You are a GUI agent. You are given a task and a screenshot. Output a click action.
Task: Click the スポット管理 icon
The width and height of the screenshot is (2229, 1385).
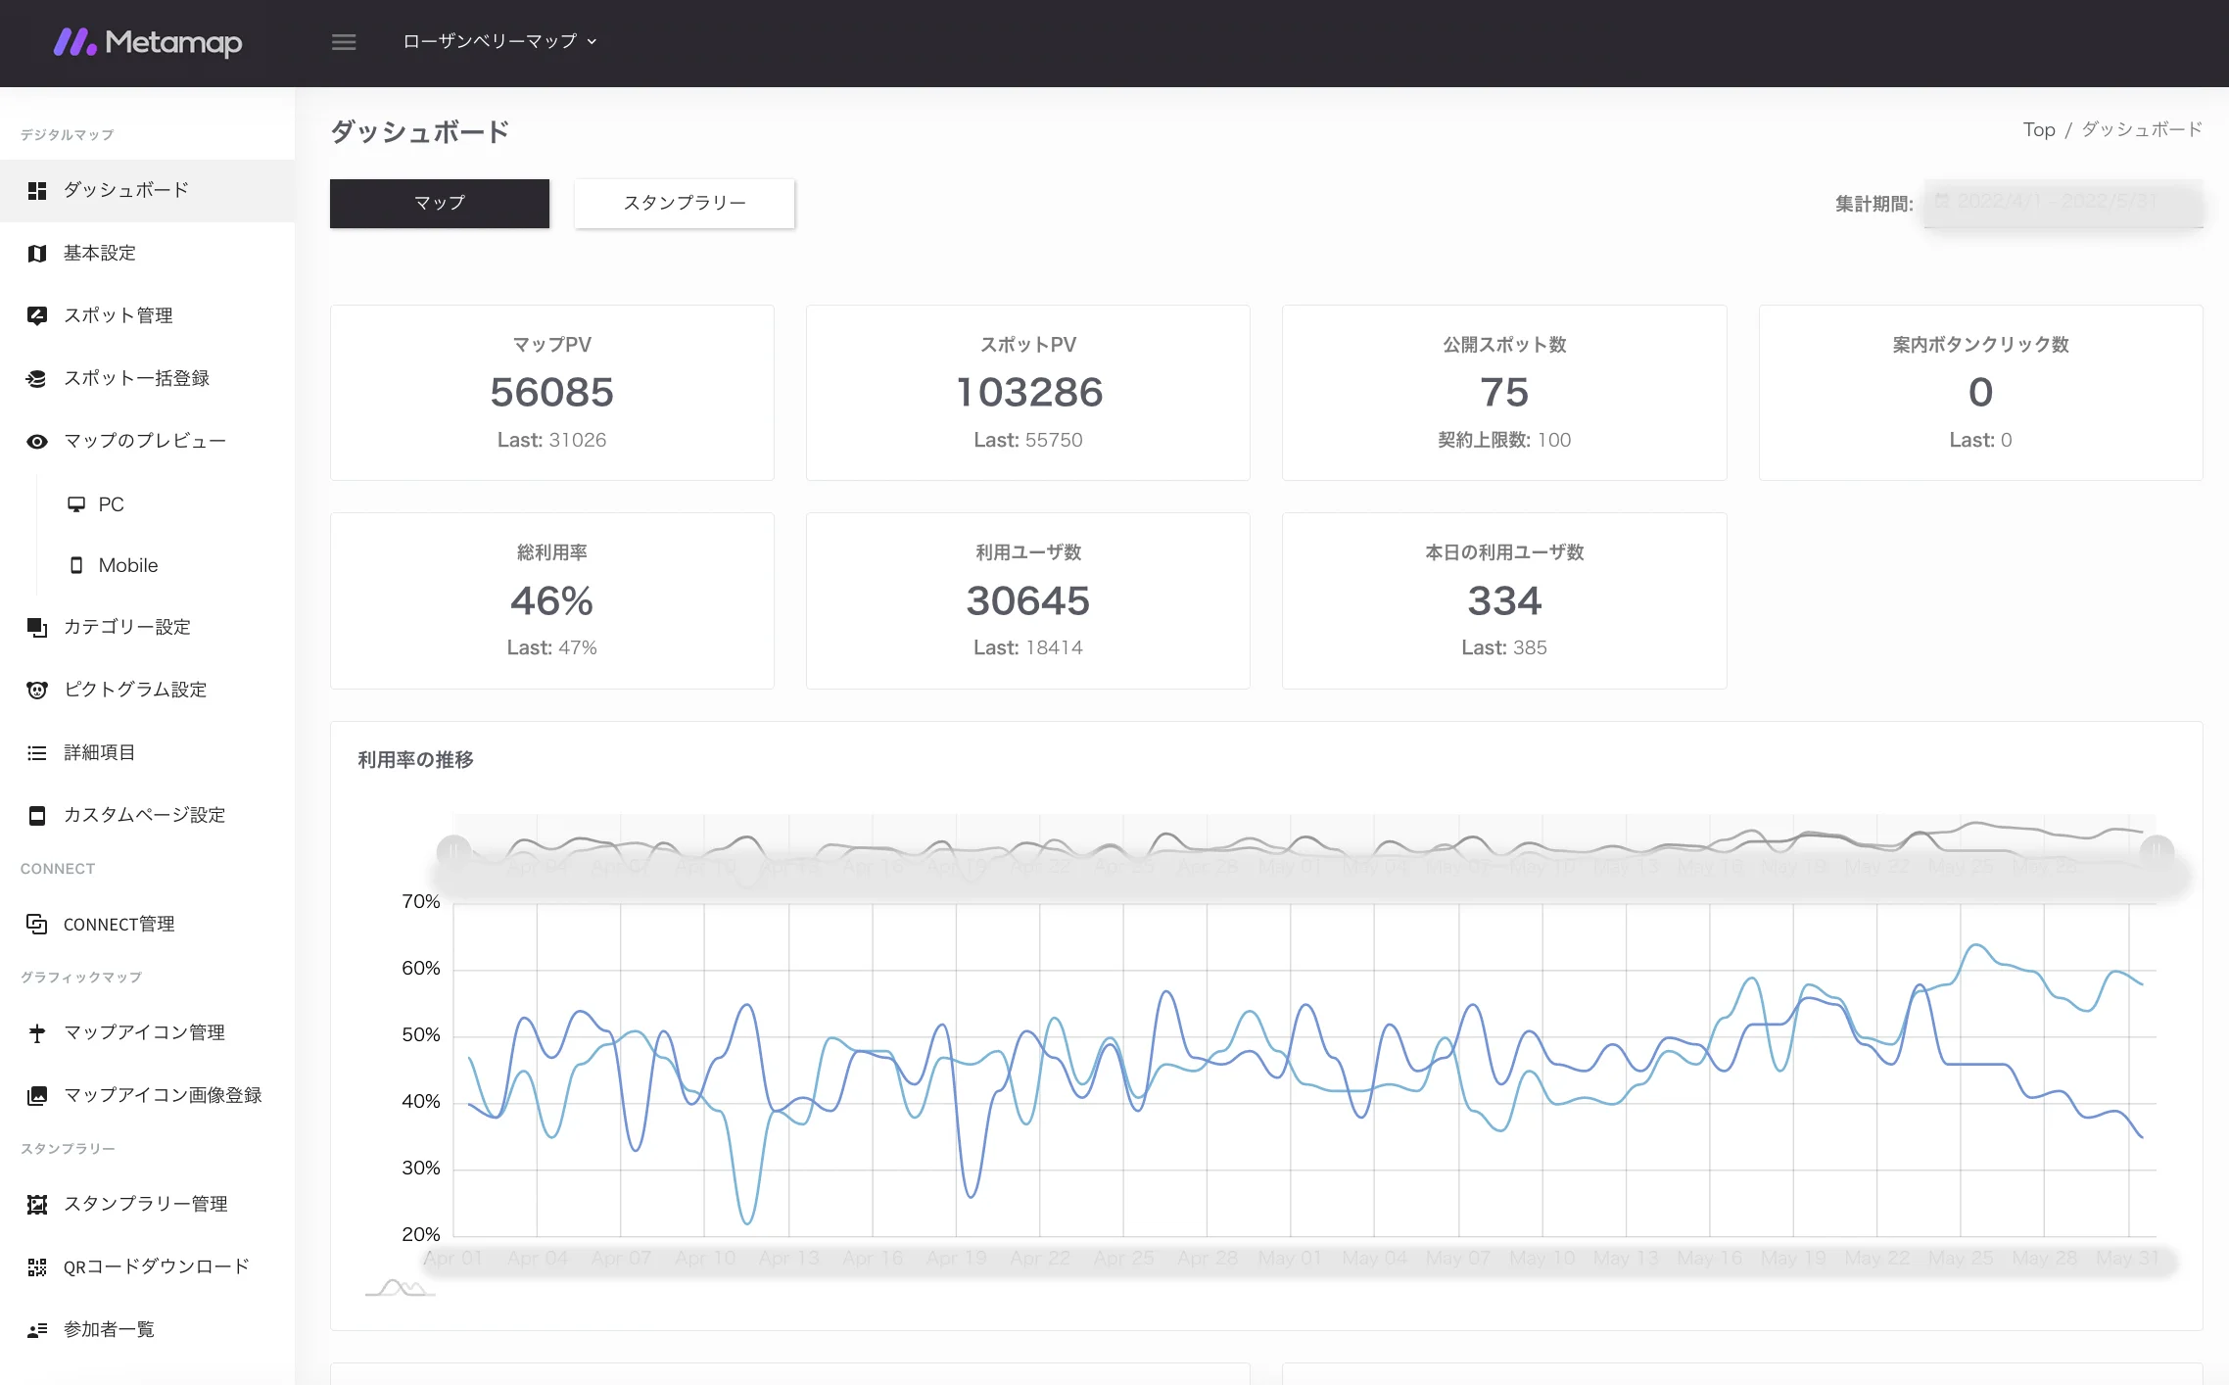tap(37, 315)
